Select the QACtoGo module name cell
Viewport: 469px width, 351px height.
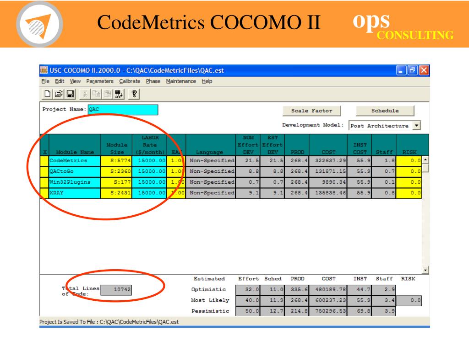(75, 171)
